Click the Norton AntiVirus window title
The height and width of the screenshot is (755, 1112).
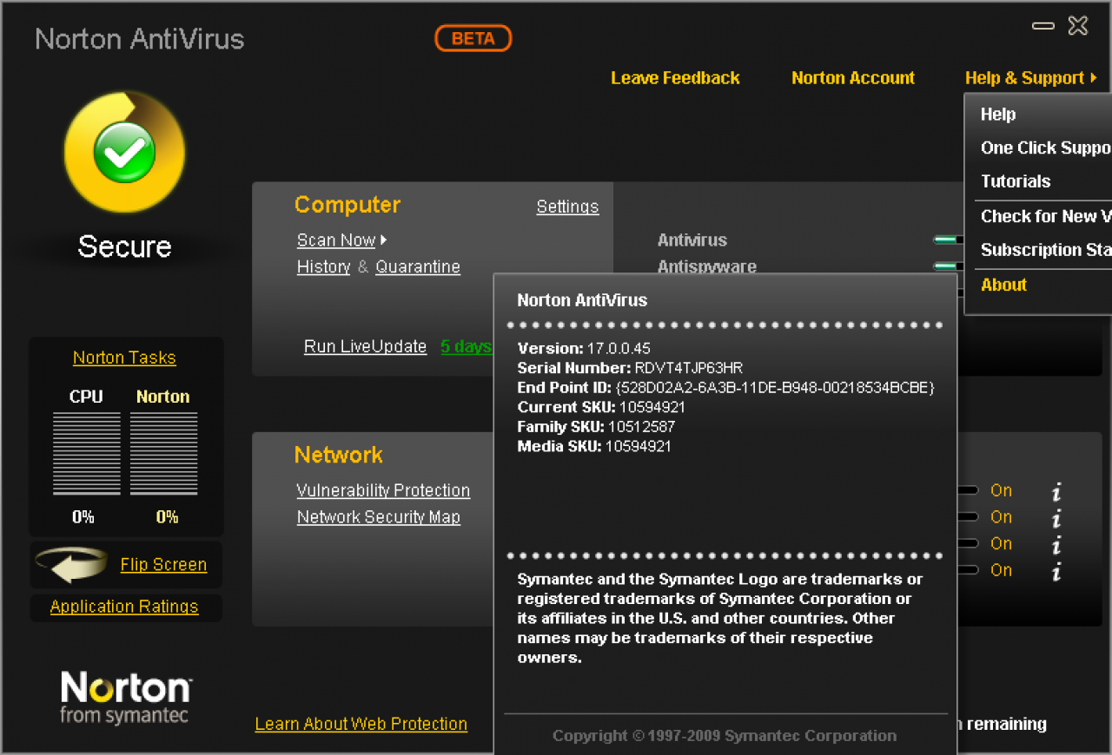[x=140, y=39]
